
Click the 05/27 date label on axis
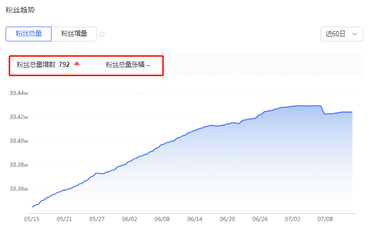pos(97,219)
